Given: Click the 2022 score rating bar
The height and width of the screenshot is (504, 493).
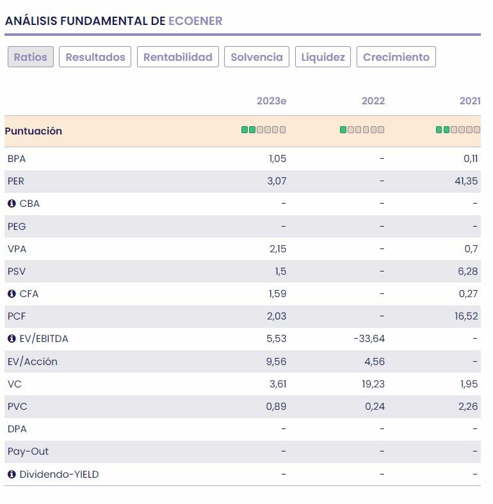Looking at the screenshot, I should coord(362,130).
